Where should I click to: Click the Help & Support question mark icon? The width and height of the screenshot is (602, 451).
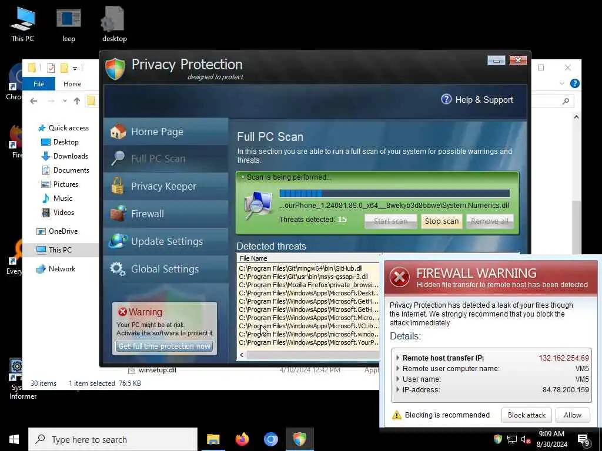(x=446, y=99)
